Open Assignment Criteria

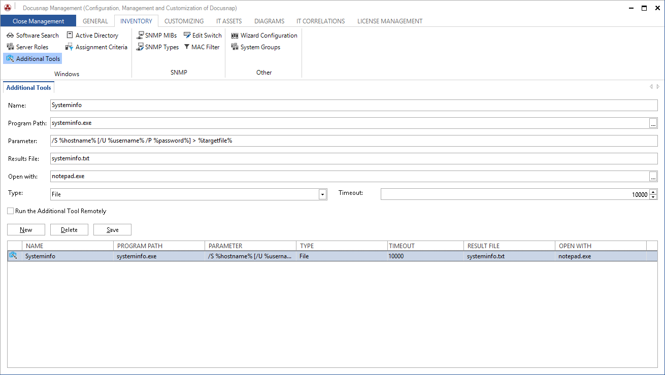point(96,47)
